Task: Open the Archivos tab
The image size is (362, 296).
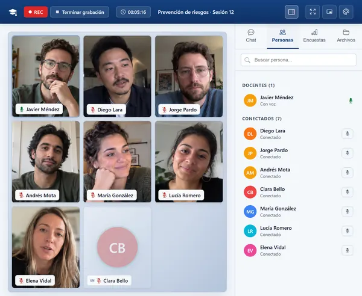Action: 346,36
